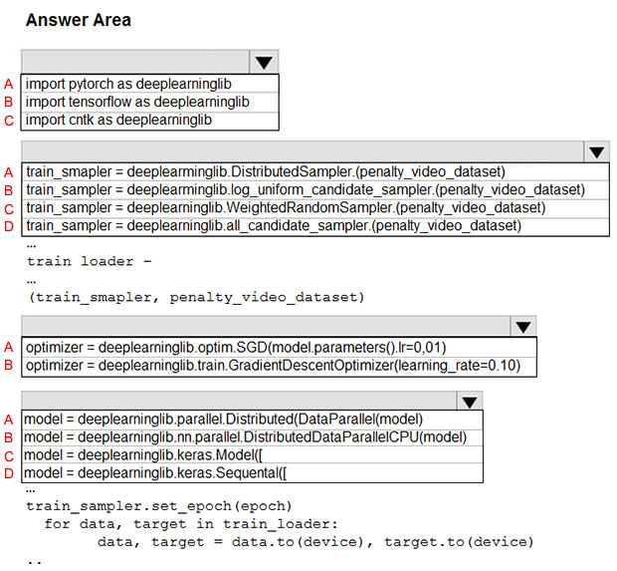Screen dimensions: 617x571
Task: Open the import library dropdown arrow
Action: (264, 62)
